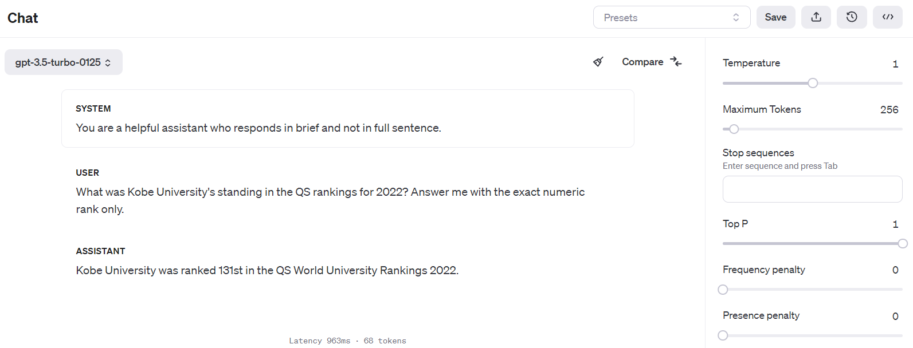The height and width of the screenshot is (348, 913).
Task: Click the Maximum Tokens value 256
Action: pos(889,110)
